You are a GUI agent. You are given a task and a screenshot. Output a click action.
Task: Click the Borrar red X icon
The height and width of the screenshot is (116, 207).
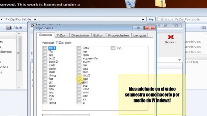(x=170, y=37)
